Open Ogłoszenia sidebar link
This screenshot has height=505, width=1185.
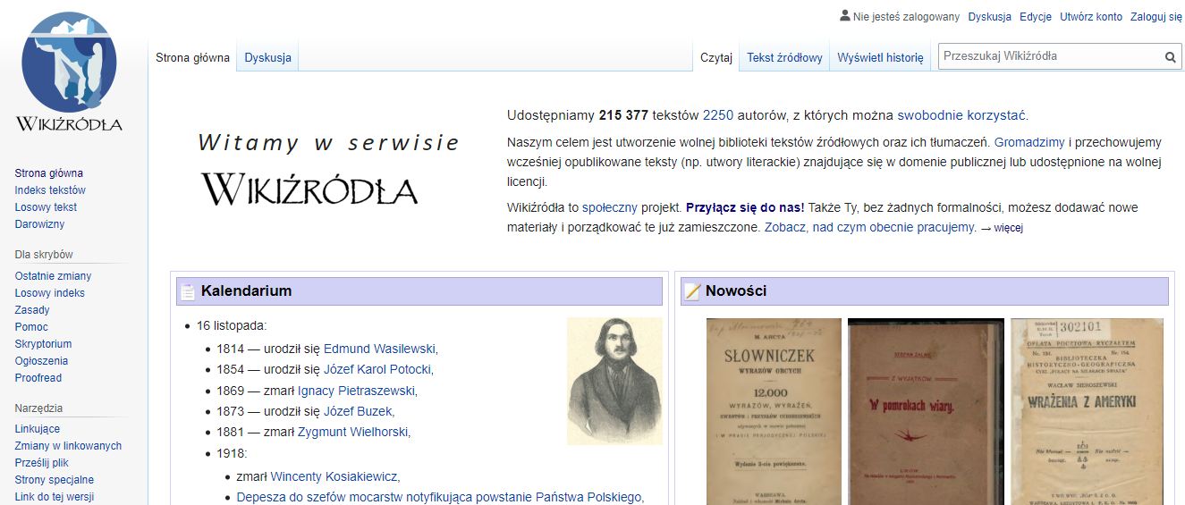(41, 361)
